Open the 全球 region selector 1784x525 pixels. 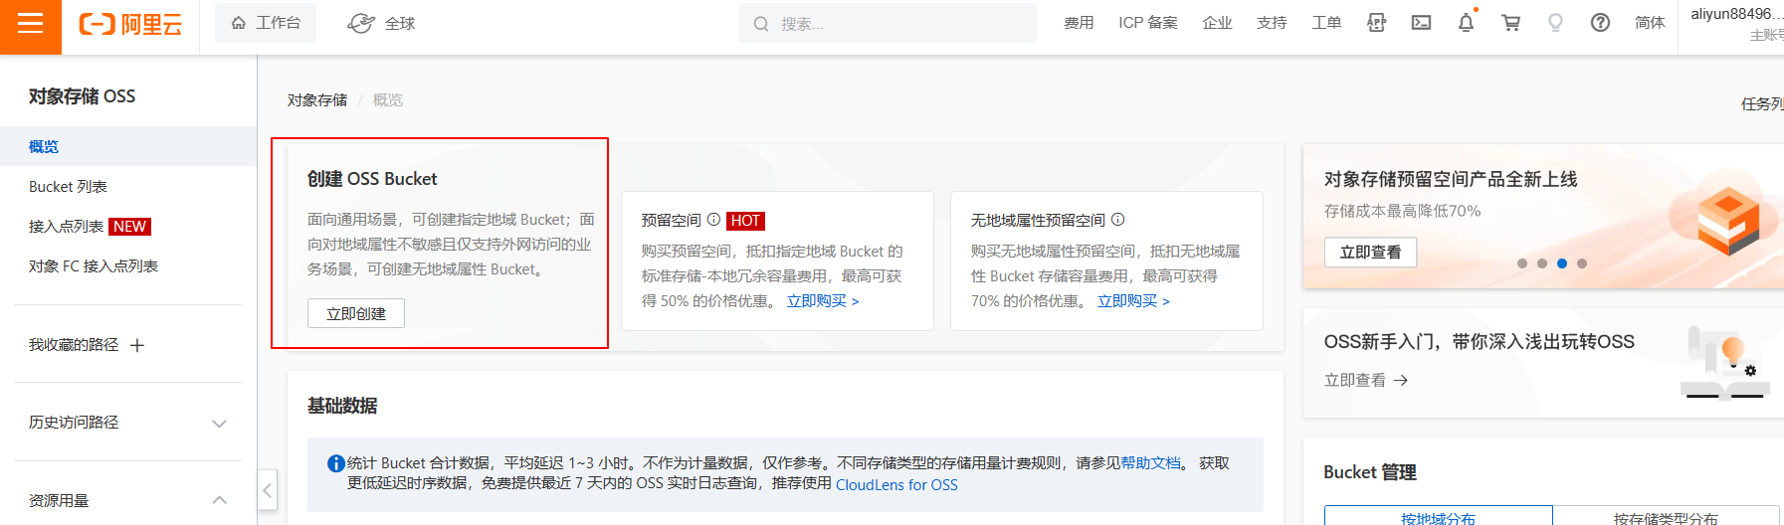coord(382,23)
